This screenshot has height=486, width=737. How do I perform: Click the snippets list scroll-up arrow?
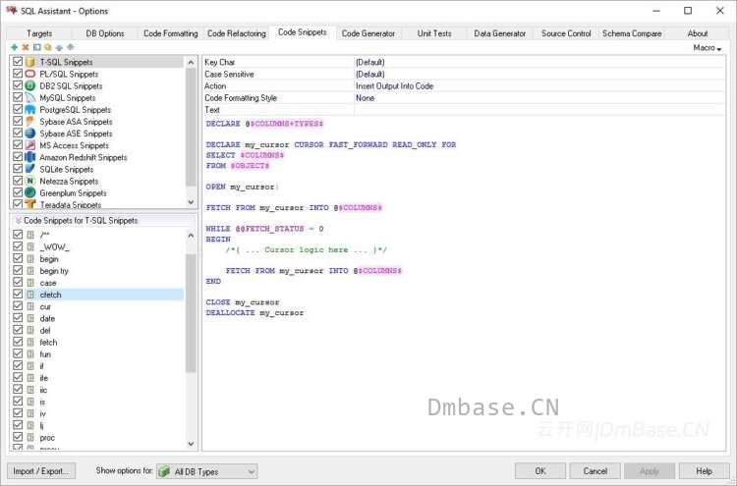coord(191,236)
